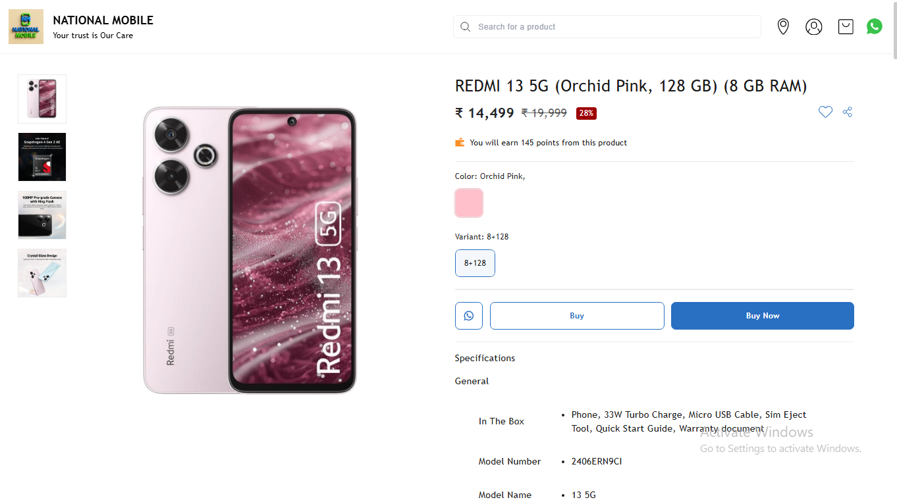Open the store location pin icon
This screenshot has width=897, height=502.
(783, 27)
